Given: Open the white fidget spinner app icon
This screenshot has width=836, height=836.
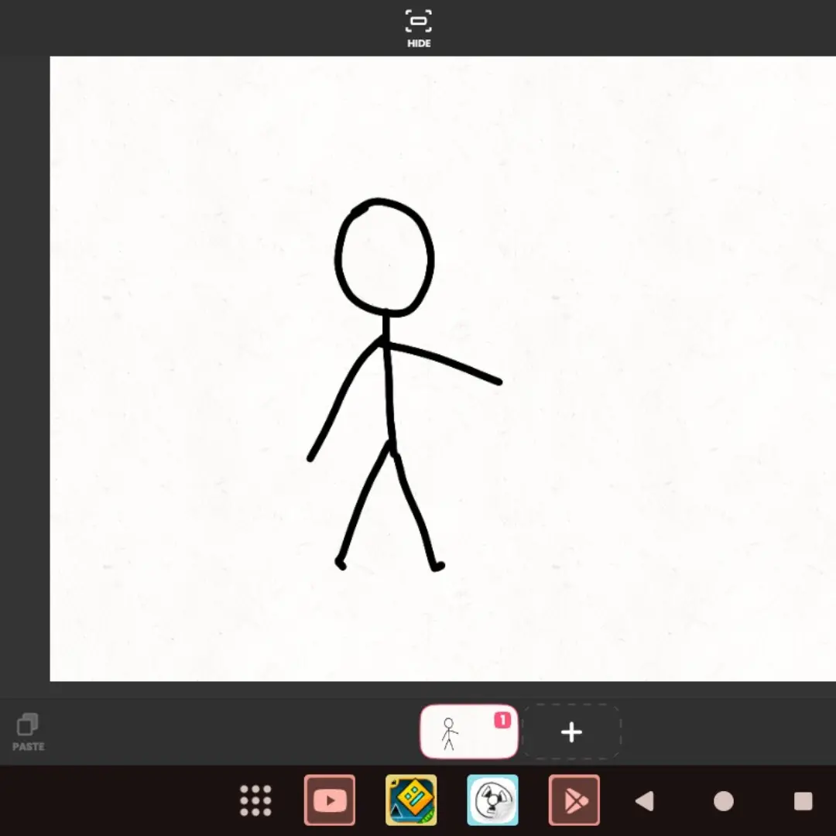Looking at the screenshot, I should (x=492, y=800).
